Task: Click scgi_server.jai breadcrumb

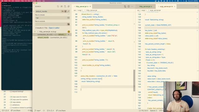Action: coord(155,10)
